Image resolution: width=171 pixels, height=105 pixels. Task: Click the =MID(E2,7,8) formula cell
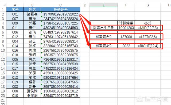tap(148, 28)
